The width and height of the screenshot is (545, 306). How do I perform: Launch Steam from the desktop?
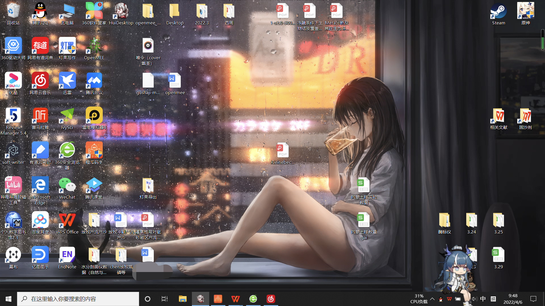[498, 14]
